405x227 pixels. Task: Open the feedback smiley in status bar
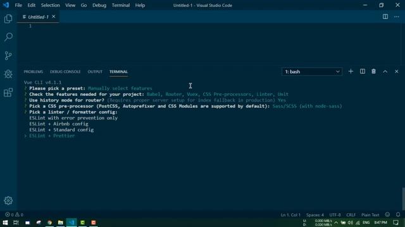point(387,214)
